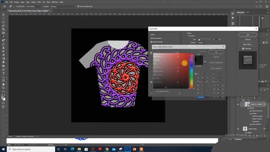
Task: Toggle the Preview checkbox in Layer Style
Action: 243,49
